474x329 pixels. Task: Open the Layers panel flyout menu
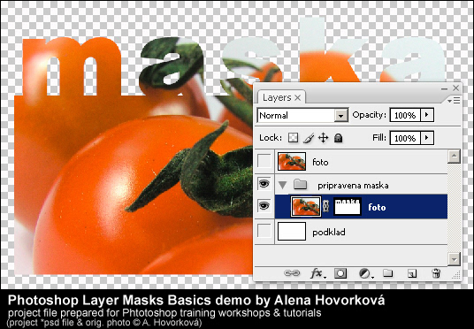pos(454,101)
